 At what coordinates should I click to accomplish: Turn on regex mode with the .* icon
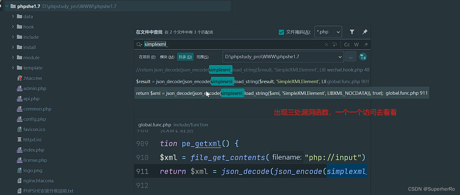tap(366, 44)
